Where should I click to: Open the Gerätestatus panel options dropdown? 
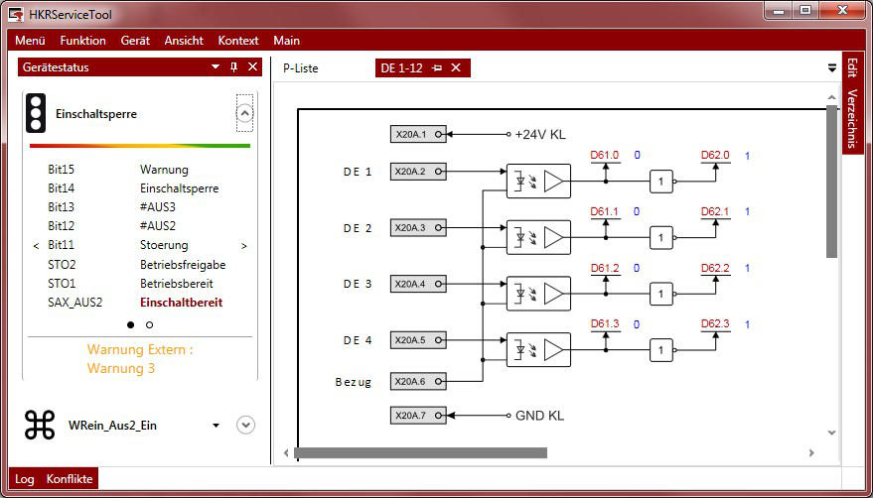click(216, 67)
